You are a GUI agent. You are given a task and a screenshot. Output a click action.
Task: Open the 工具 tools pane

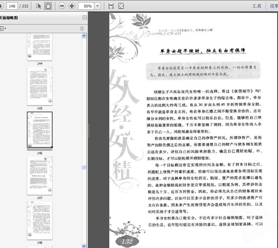(257, 6)
